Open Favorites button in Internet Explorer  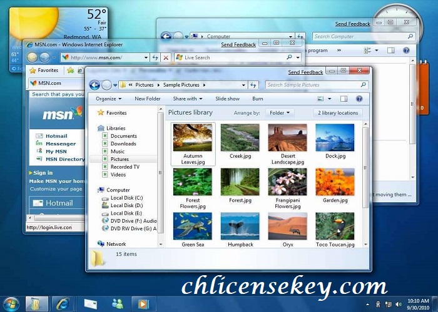(44, 70)
